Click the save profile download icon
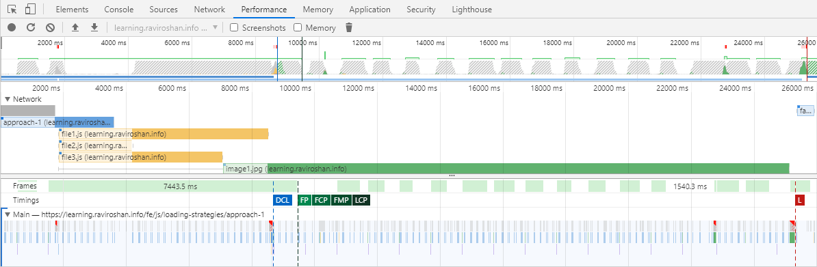The width and height of the screenshot is (817, 267). pyautogui.click(x=94, y=27)
